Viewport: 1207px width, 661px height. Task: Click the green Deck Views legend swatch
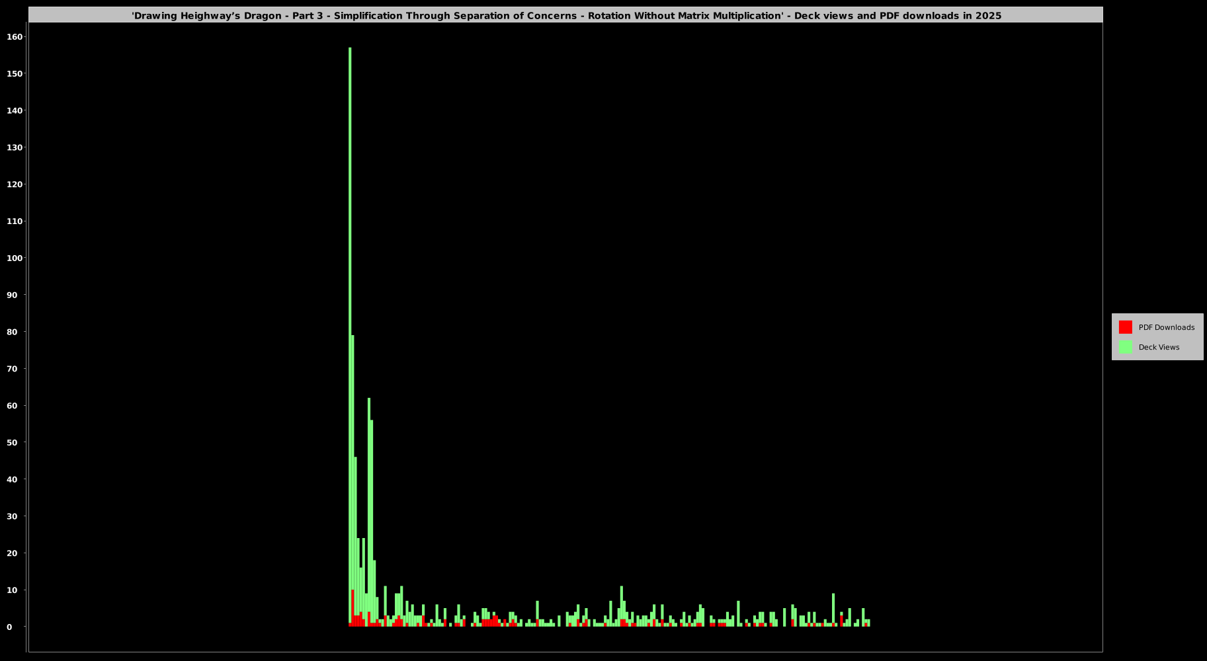1125,347
